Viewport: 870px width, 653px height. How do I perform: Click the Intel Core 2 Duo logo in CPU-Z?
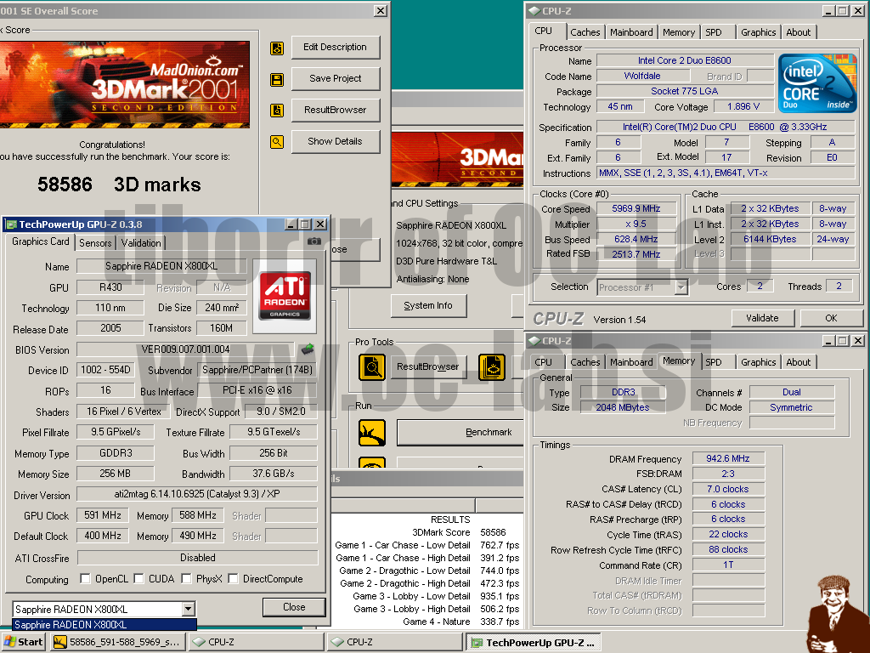pyautogui.click(x=817, y=82)
